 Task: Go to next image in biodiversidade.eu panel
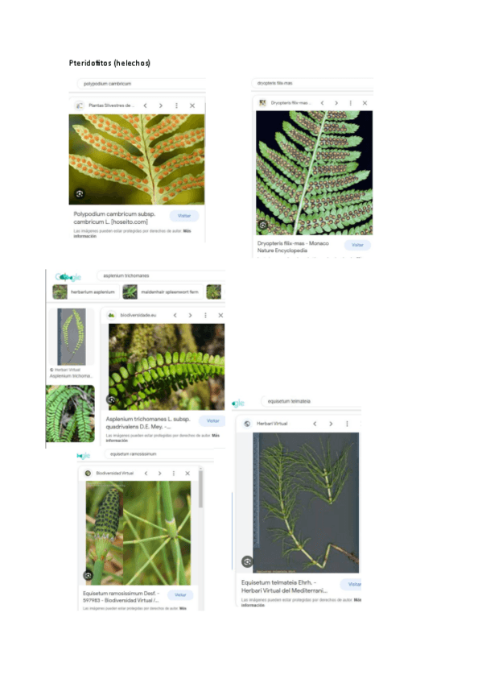[x=190, y=315]
